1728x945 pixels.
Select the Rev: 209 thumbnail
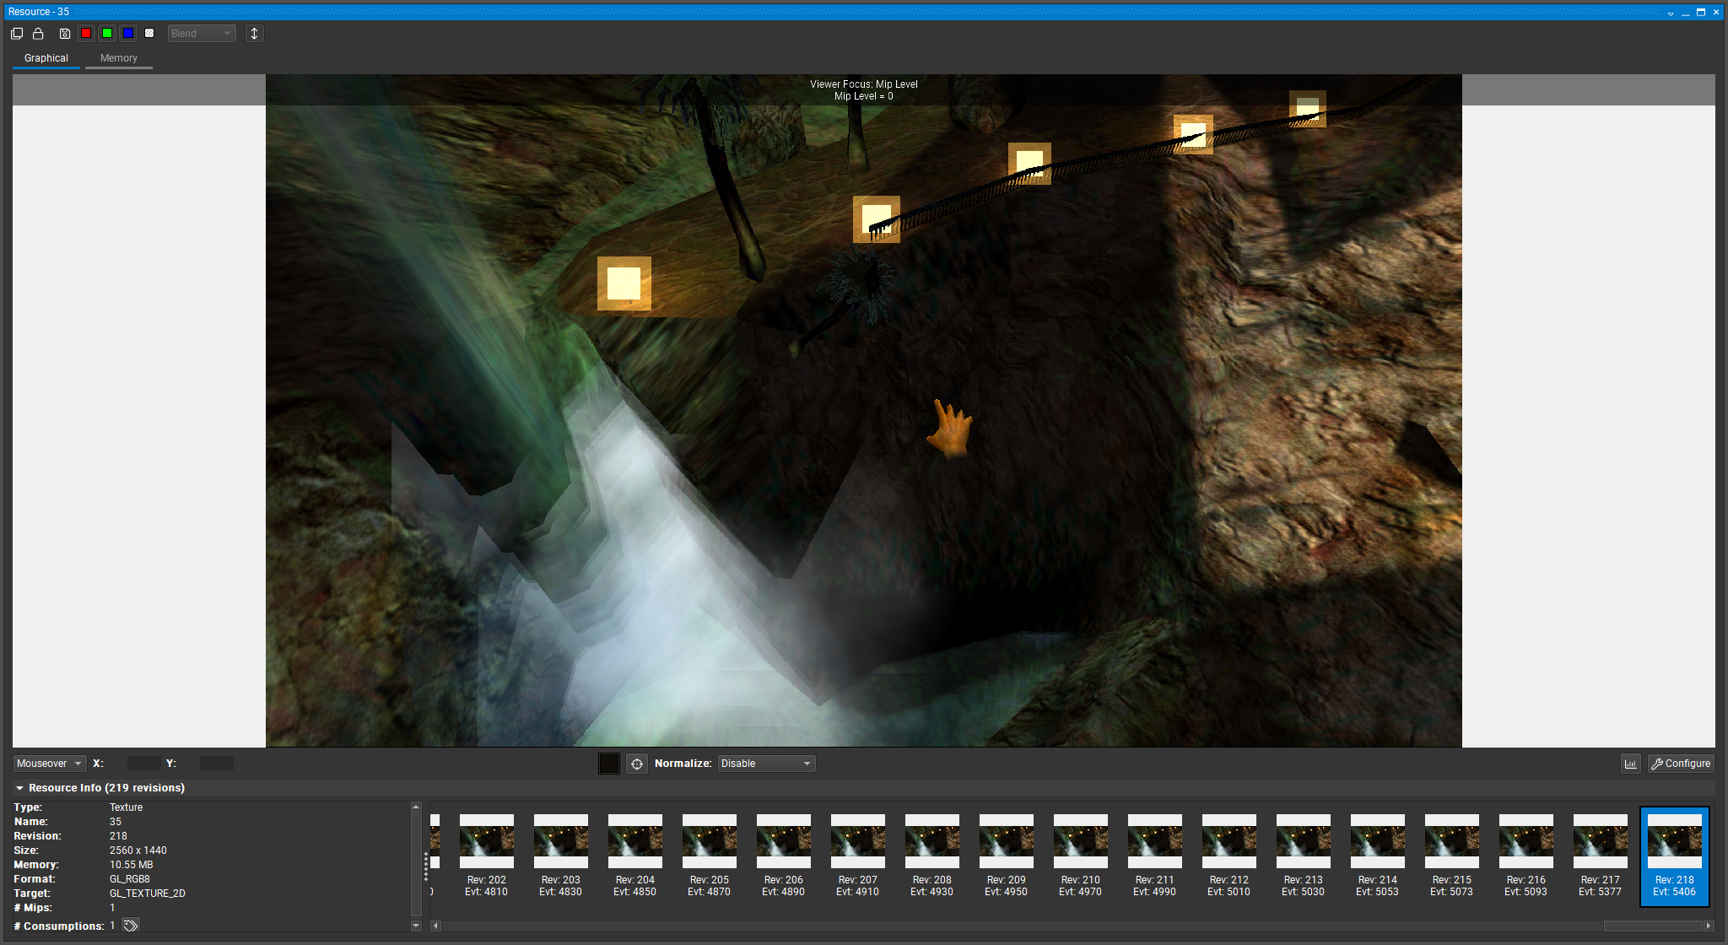pyautogui.click(x=1007, y=855)
